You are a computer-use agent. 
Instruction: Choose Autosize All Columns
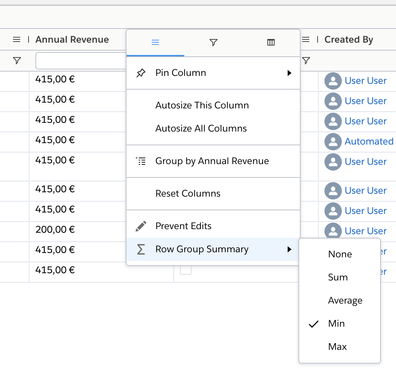(201, 128)
